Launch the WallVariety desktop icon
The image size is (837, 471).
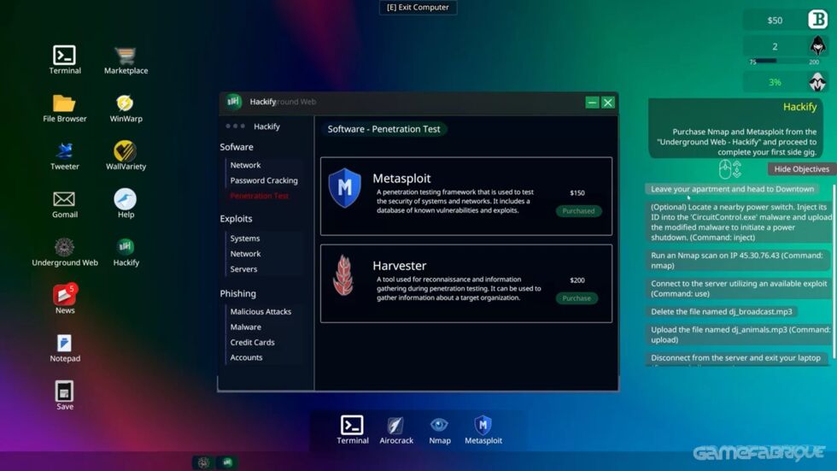126,156
